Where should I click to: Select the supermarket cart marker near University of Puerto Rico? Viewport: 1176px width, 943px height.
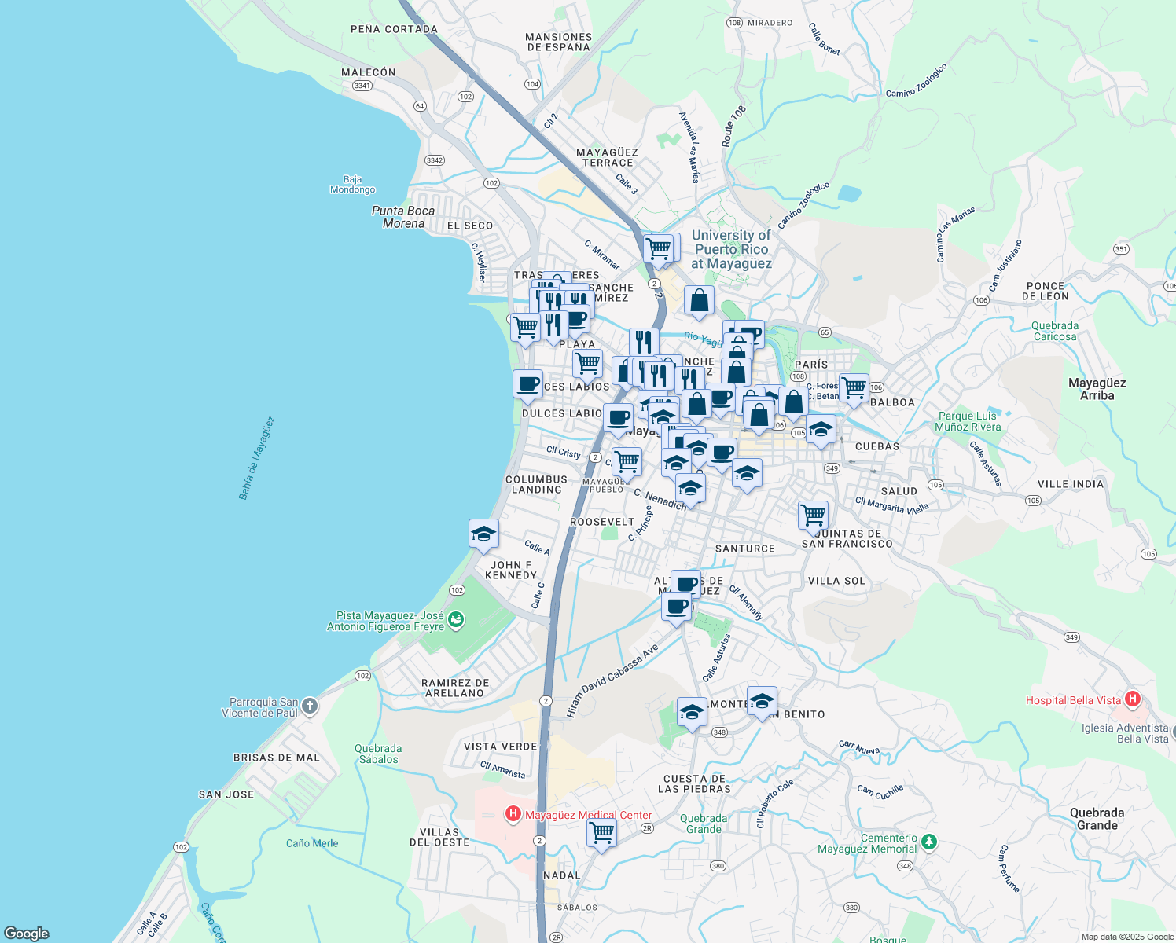click(x=658, y=248)
